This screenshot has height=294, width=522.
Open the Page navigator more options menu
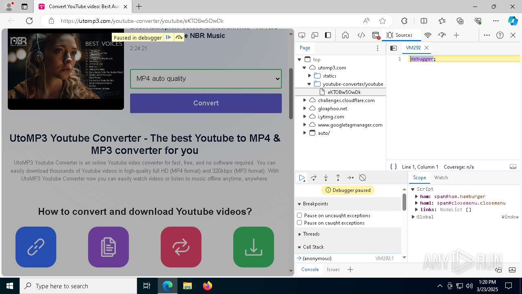(x=378, y=48)
